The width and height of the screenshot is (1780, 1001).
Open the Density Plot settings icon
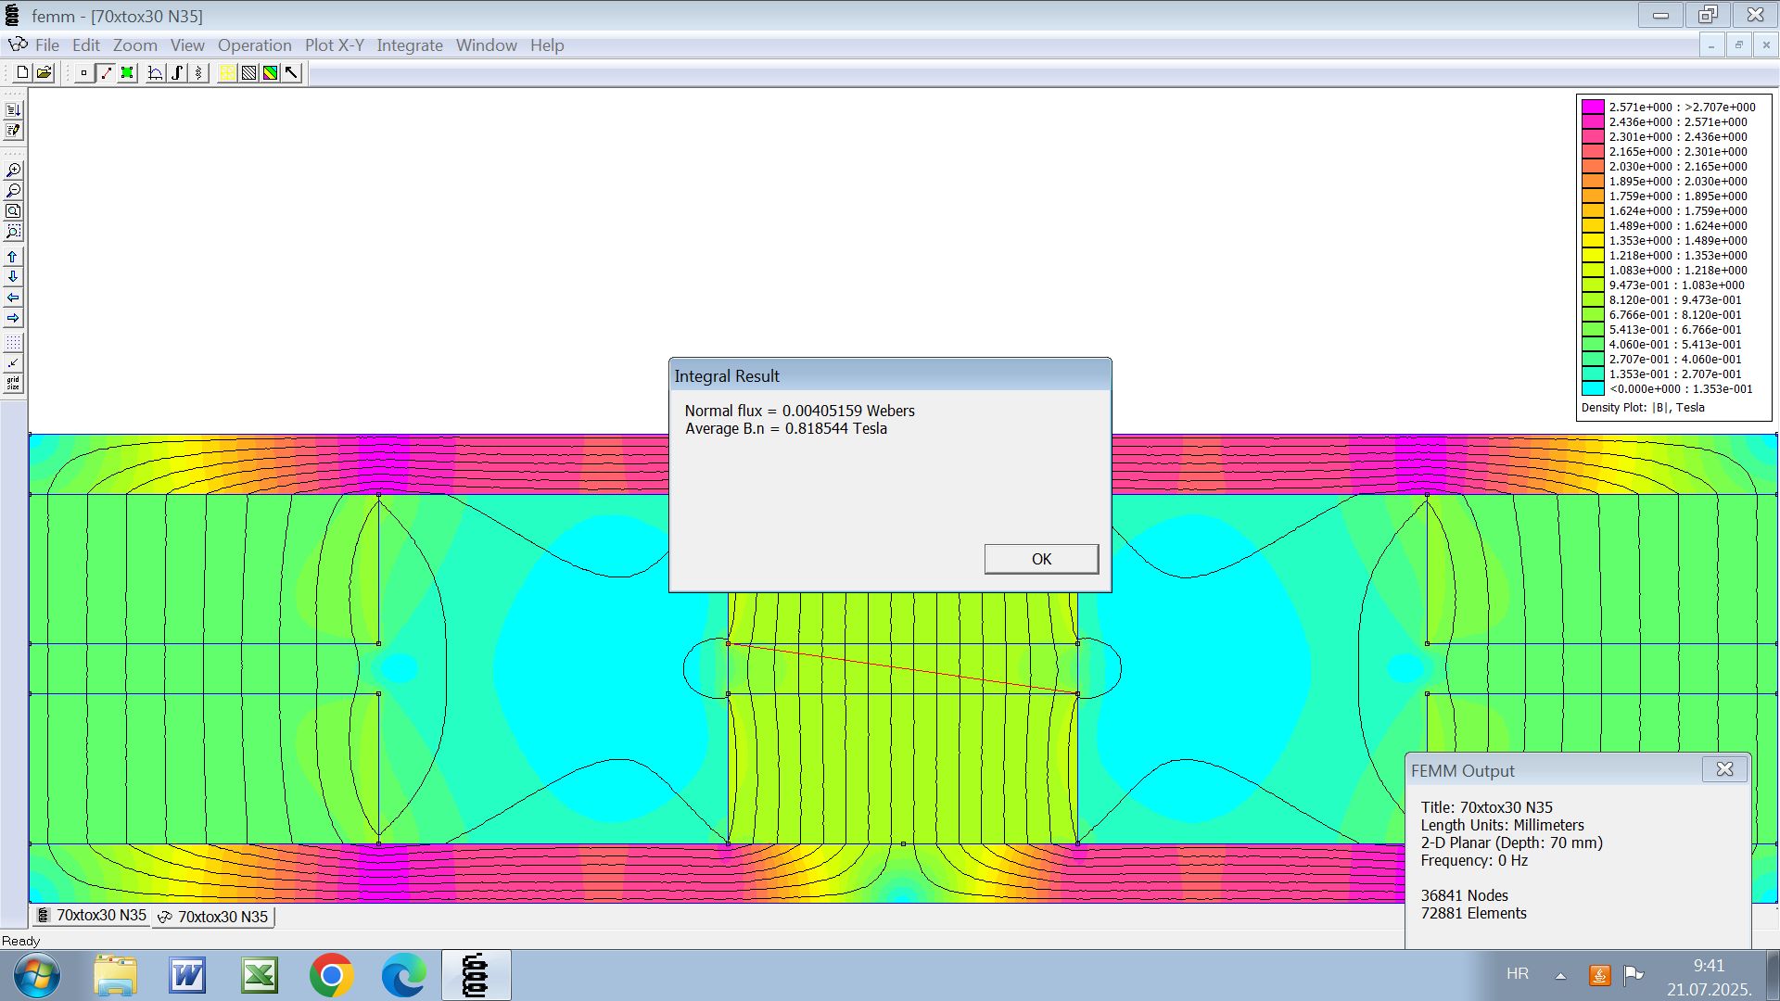[x=270, y=73]
